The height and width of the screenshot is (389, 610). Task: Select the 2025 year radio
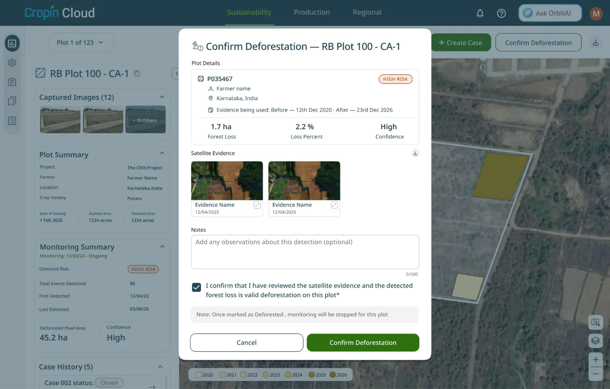311,375
